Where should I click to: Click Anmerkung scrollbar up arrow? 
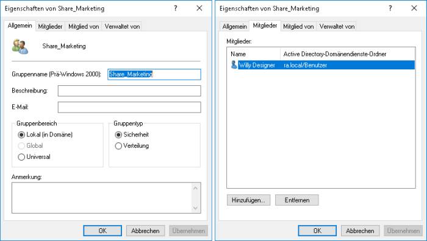tap(196, 187)
